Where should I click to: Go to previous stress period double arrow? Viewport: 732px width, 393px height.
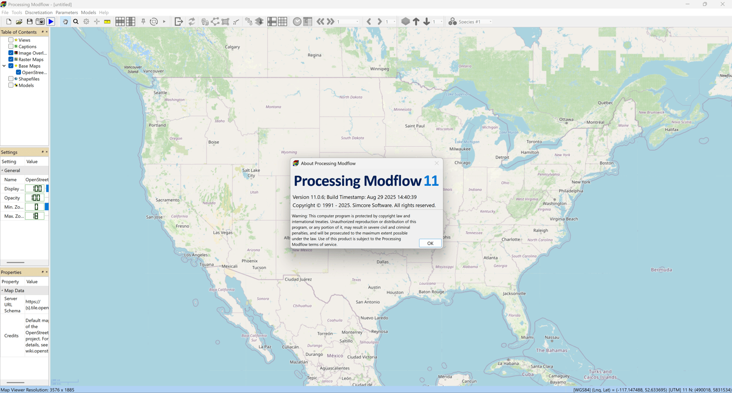click(320, 21)
